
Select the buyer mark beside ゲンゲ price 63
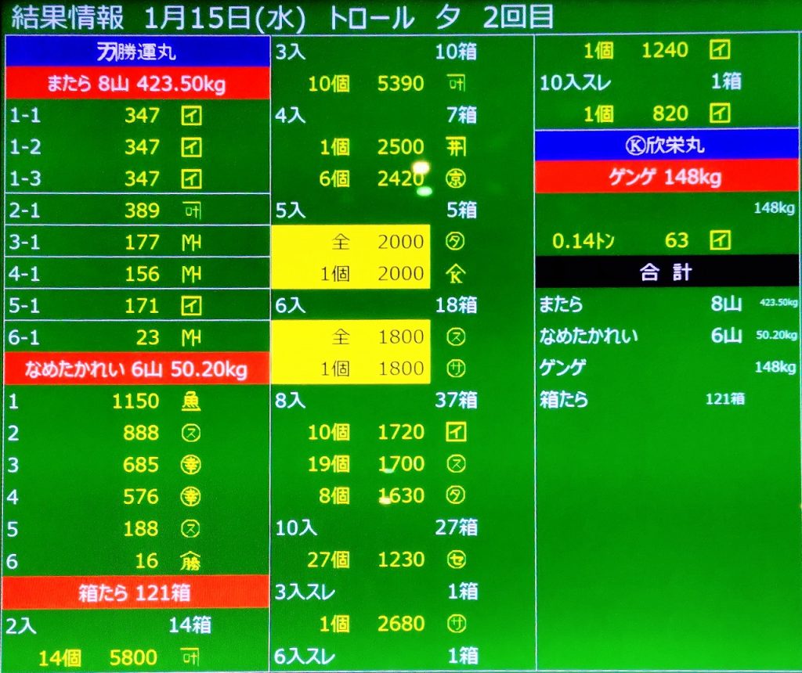point(719,240)
